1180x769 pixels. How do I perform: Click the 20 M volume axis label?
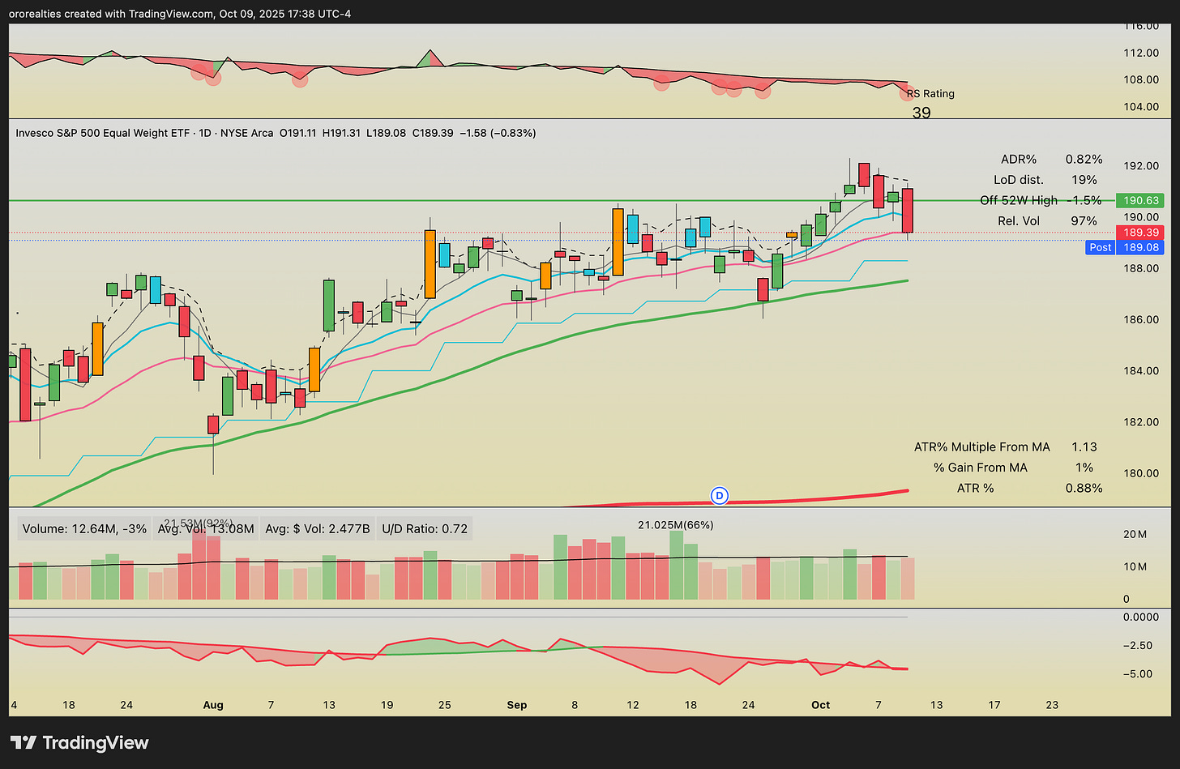tap(1135, 535)
